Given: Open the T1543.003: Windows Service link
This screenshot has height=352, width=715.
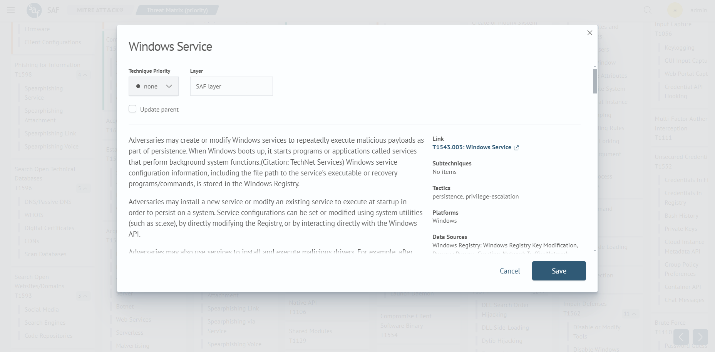Looking at the screenshot, I should pos(472,147).
